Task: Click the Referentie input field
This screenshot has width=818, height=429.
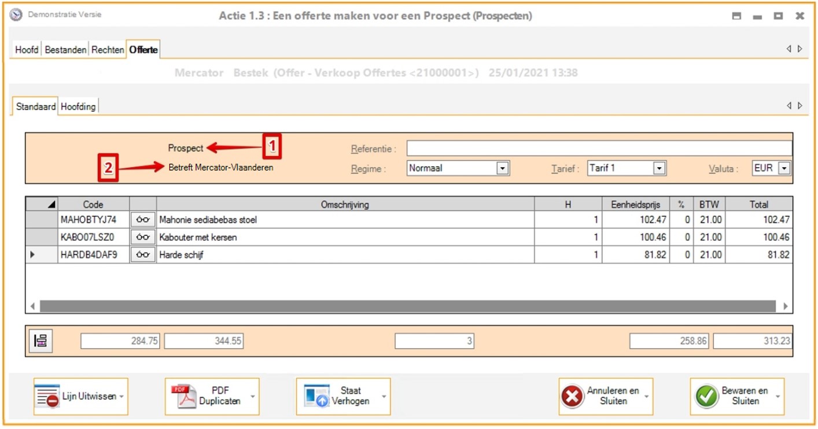Action: (x=599, y=149)
